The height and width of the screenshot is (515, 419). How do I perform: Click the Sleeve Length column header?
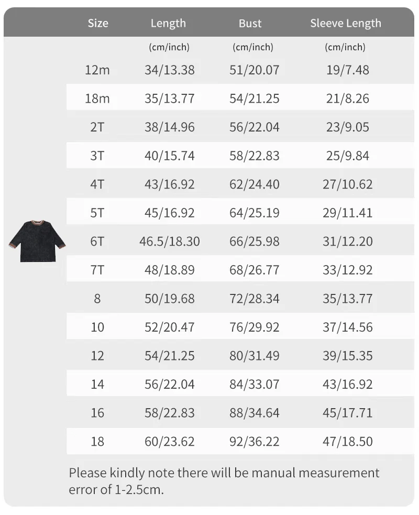click(346, 23)
